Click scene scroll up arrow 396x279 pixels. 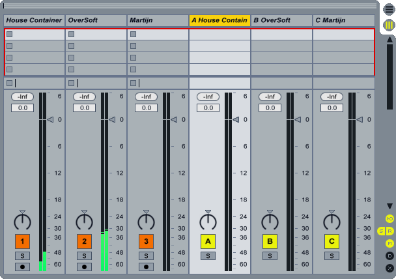pos(389,39)
